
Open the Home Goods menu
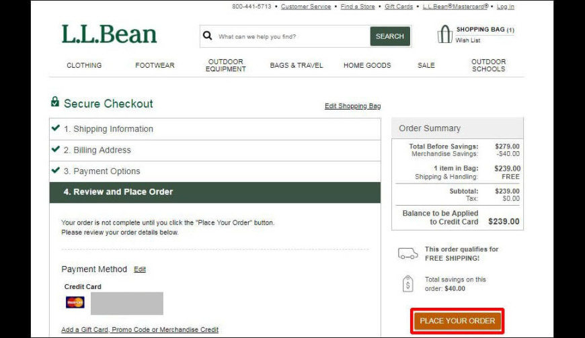click(367, 65)
